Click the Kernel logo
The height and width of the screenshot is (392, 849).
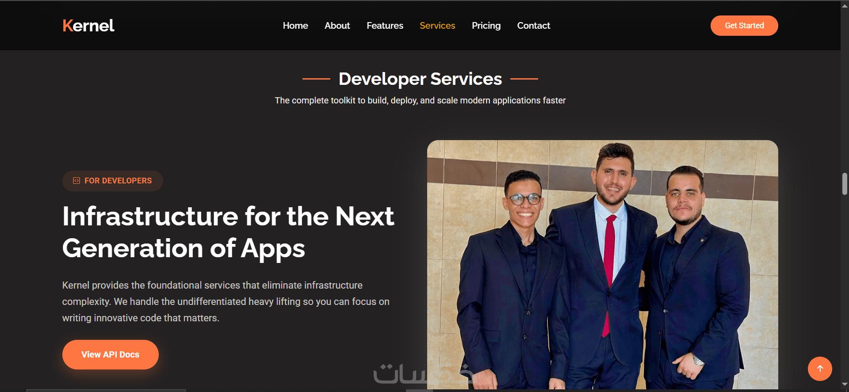click(x=88, y=26)
